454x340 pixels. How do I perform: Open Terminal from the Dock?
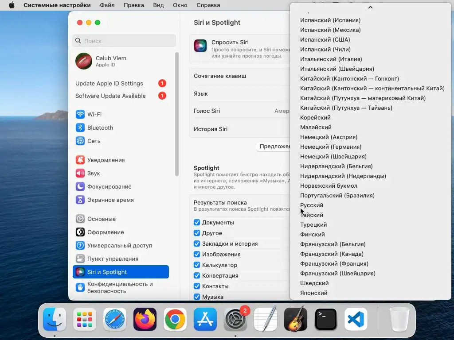(326, 319)
